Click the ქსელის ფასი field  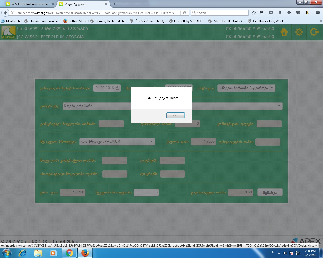click(203, 142)
